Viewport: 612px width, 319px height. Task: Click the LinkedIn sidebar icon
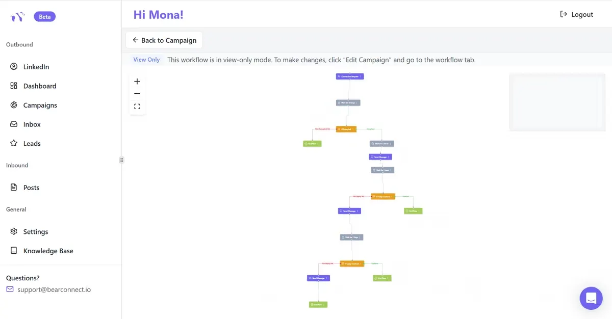[x=14, y=67]
